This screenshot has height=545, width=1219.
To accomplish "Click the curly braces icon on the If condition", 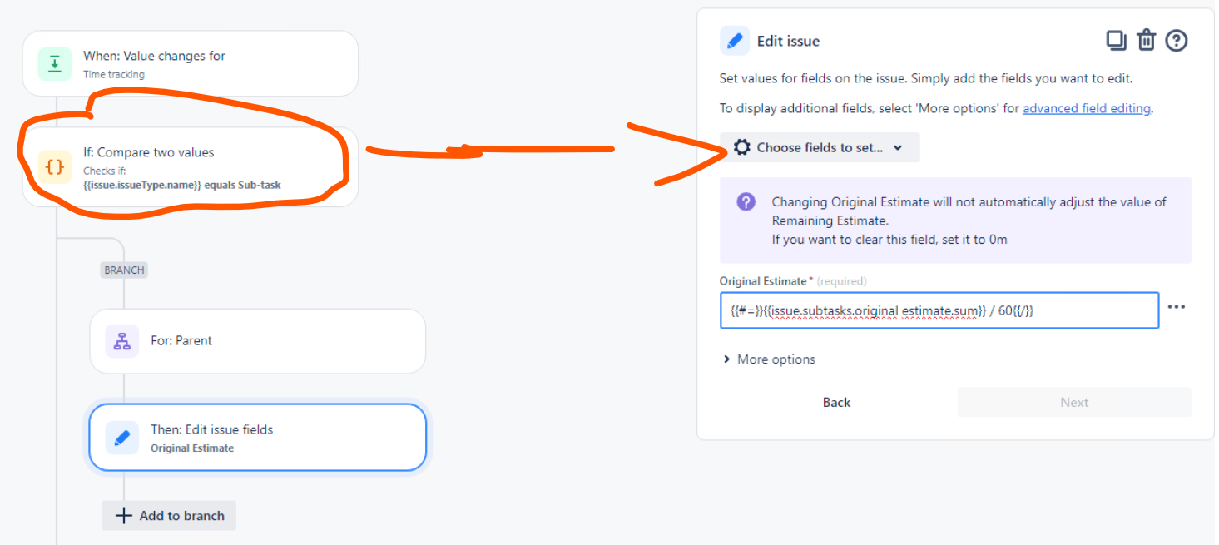I will pos(53,166).
